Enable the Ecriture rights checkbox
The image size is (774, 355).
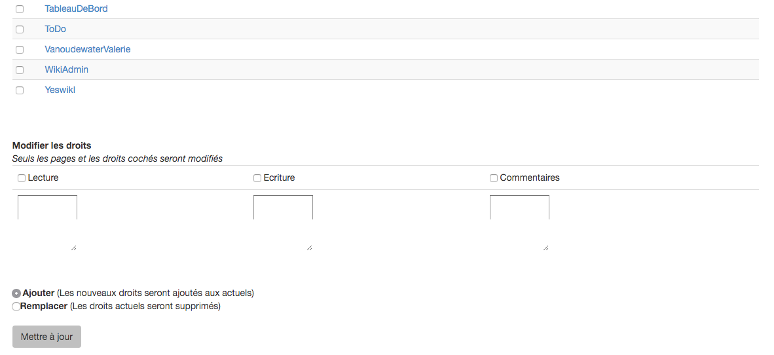pos(257,178)
